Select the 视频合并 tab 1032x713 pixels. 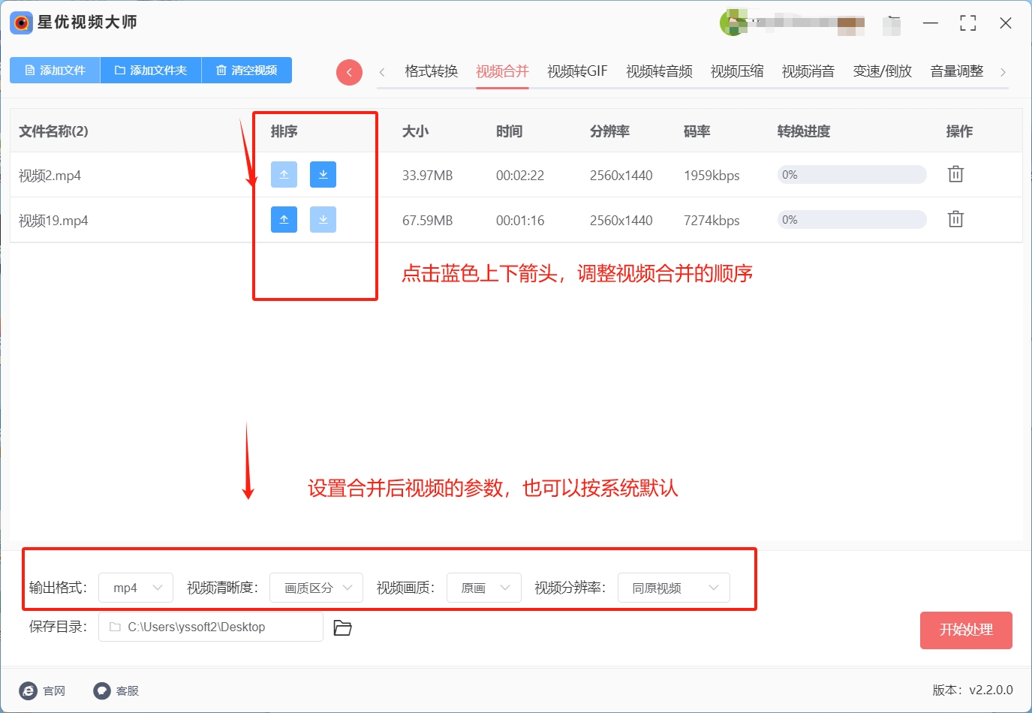point(502,71)
